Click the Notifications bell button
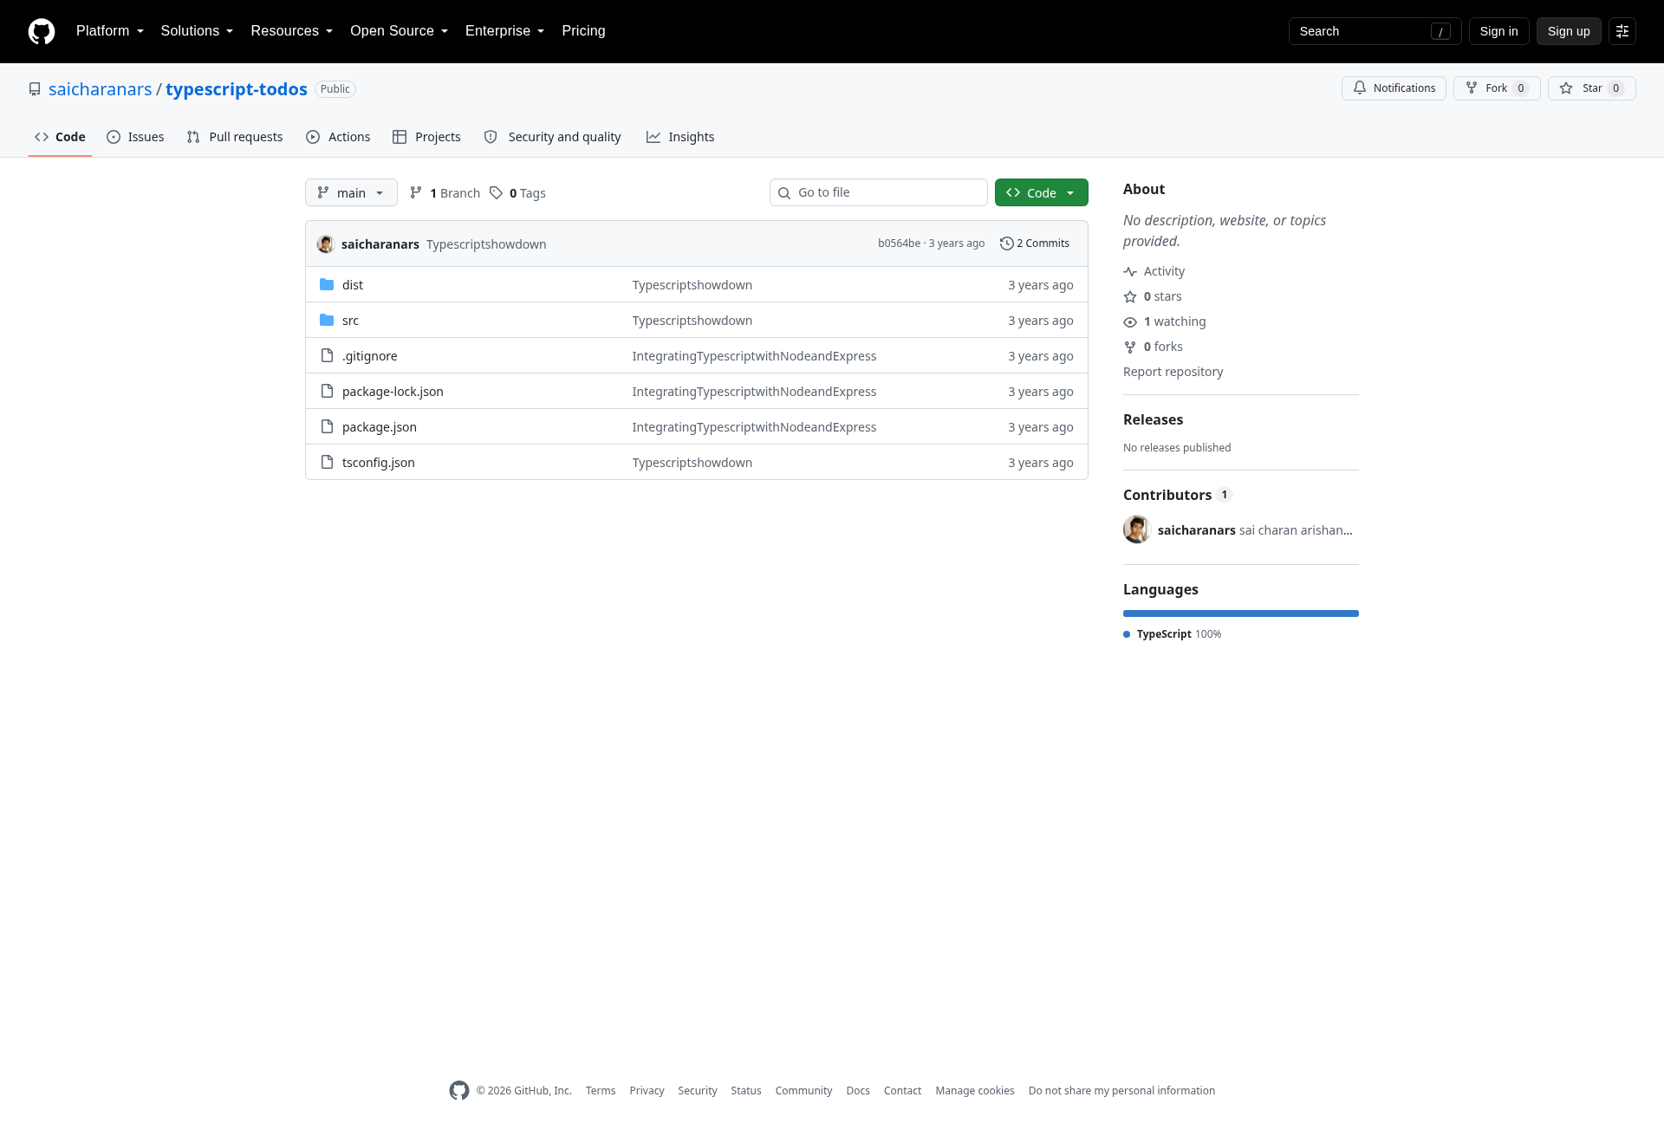The image size is (1664, 1136). [x=1394, y=88]
